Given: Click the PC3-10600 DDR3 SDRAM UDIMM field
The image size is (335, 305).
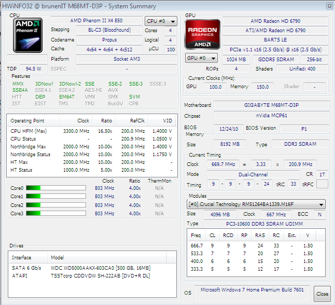Looking at the screenshot, I should [x=264, y=224].
